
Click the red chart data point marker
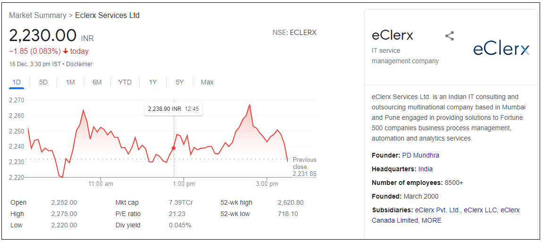[174, 148]
